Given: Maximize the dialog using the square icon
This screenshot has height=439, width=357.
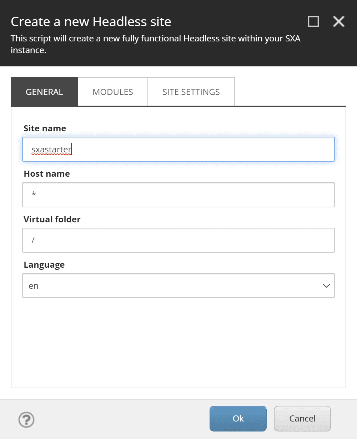Looking at the screenshot, I should [x=313, y=22].
